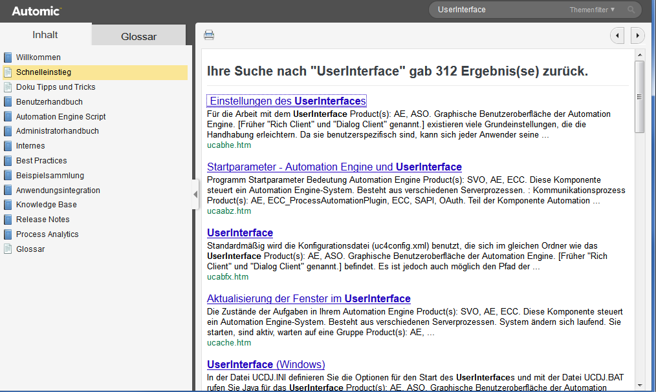Click the page icon beside the Glossar tree entry
This screenshot has height=392, width=656.
click(8, 249)
